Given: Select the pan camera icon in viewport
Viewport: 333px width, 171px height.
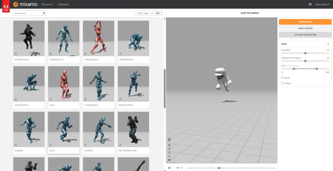Looking at the screenshot, I should [x=169, y=149].
